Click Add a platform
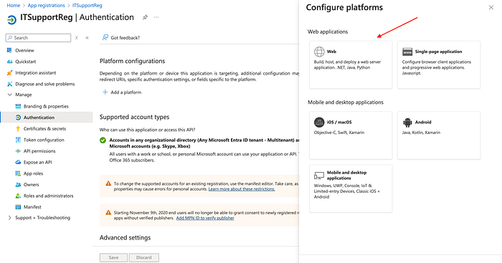Image resolution: width=502 pixels, height=263 pixels. coord(122,92)
